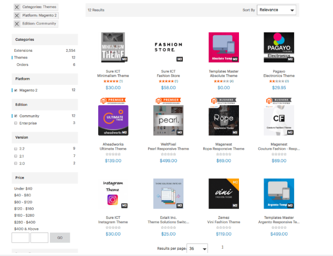333x256 pixels.
Task: Remove the Categories: Themes filter tag
Action: coord(17,7)
